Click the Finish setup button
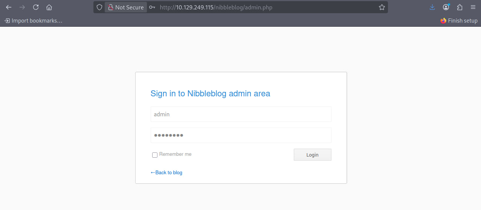 tap(459, 21)
